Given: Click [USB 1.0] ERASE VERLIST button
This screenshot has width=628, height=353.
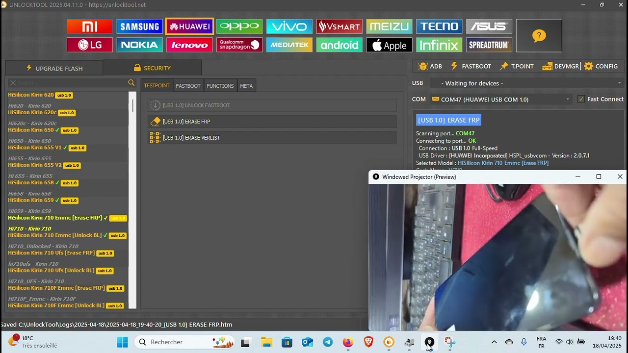Looking at the screenshot, I should pos(272,138).
